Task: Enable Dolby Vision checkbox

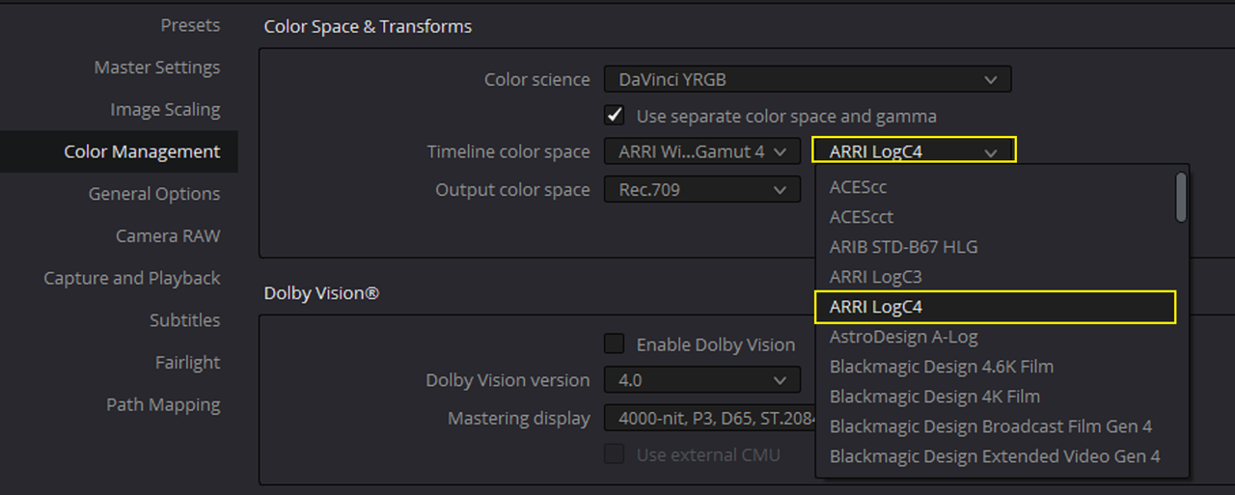Action: pyautogui.click(x=614, y=344)
